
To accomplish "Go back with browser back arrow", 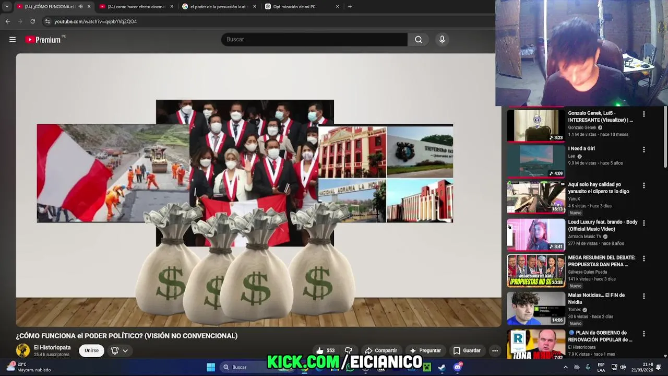I will point(7,21).
